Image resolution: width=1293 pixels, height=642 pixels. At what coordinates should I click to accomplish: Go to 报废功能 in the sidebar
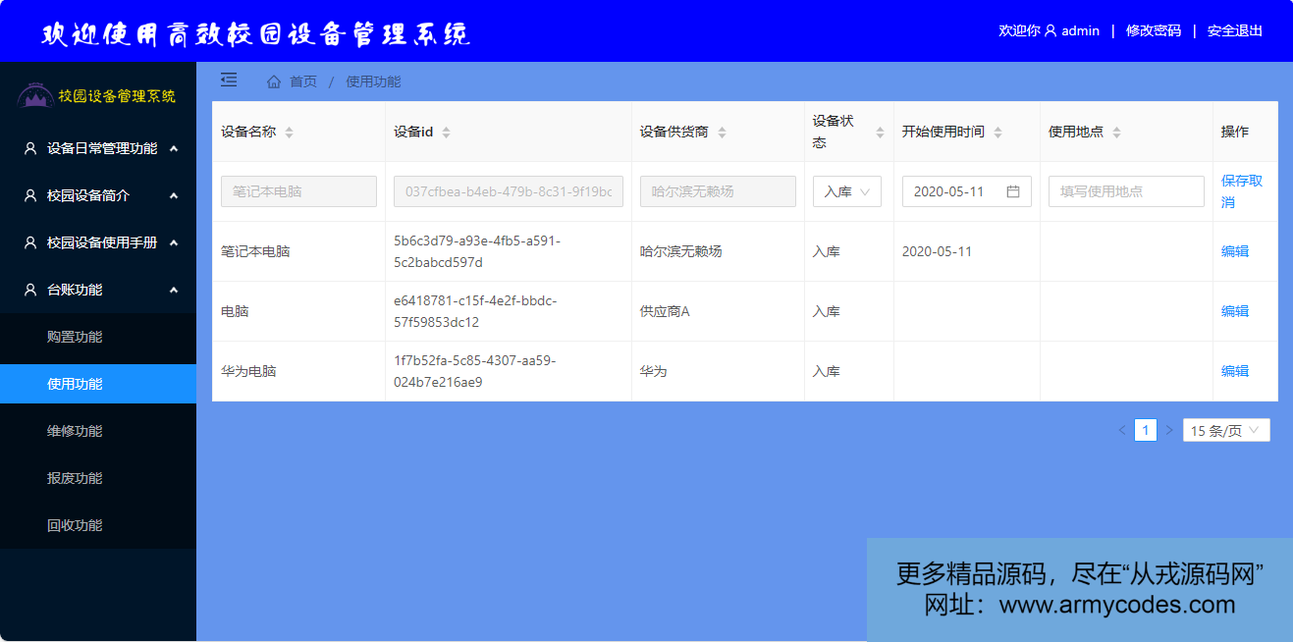coord(75,478)
